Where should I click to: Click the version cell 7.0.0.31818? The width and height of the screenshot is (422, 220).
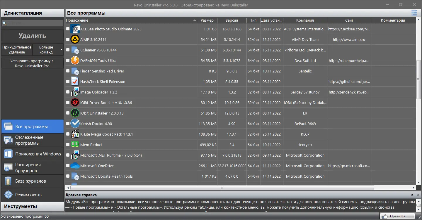[232, 155]
